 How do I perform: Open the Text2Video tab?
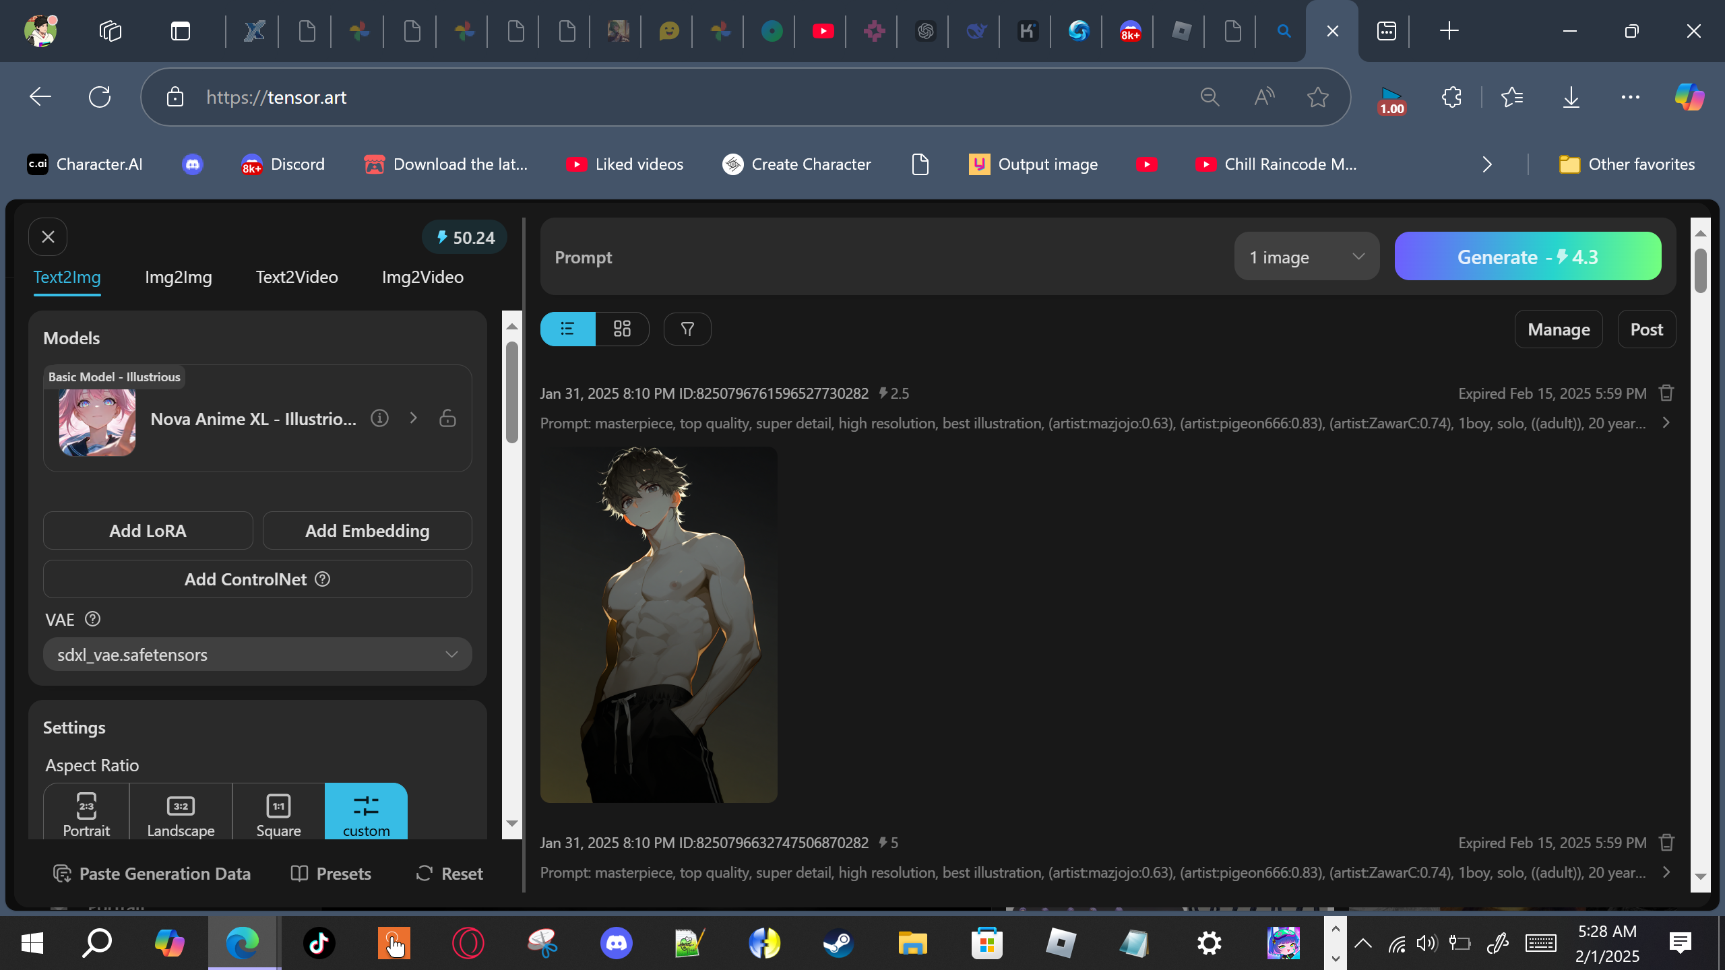point(296,277)
